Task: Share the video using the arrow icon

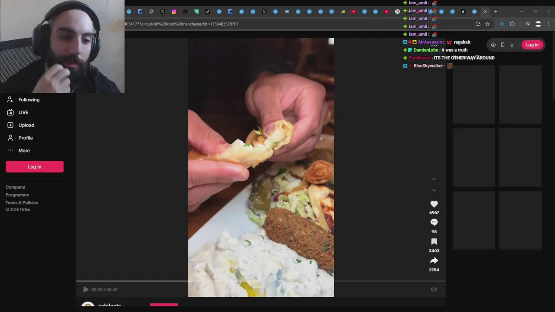Action: point(434,260)
